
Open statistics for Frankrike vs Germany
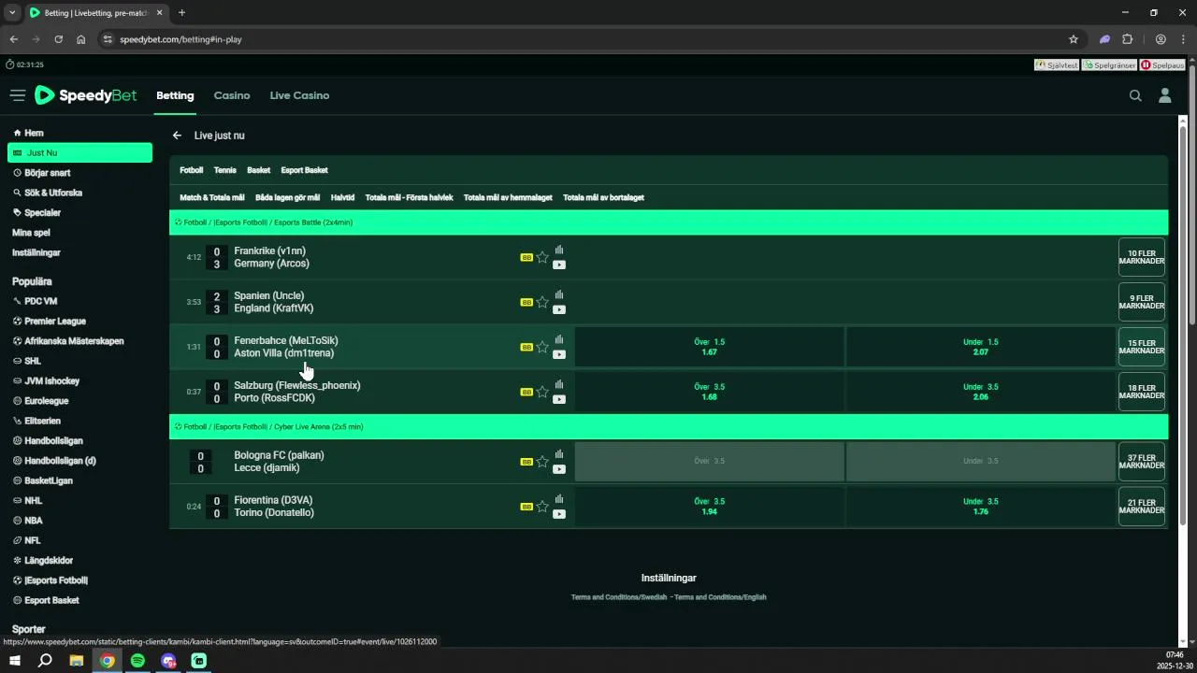tap(559, 250)
